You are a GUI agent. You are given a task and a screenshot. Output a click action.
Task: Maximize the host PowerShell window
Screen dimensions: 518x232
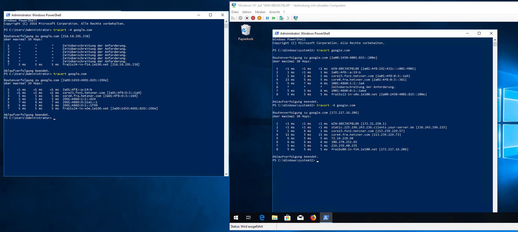point(211,15)
